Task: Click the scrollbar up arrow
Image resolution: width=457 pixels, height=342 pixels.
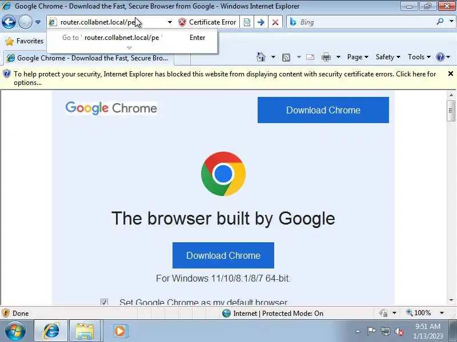Action: click(451, 95)
